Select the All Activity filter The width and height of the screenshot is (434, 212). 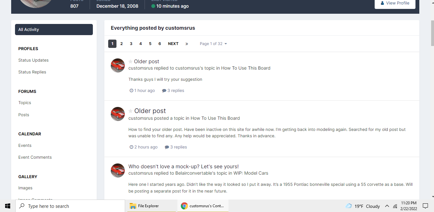(x=54, y=29)
